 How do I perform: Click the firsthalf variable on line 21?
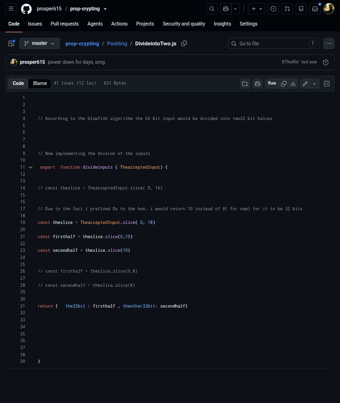(64, 236)
